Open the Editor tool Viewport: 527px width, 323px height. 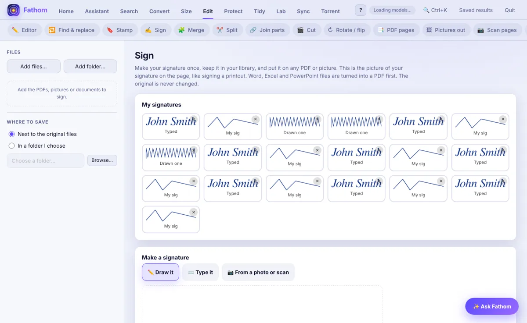pos(25,30)
